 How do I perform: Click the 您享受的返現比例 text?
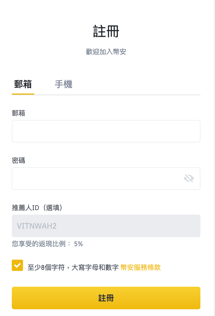pos(38,244)
